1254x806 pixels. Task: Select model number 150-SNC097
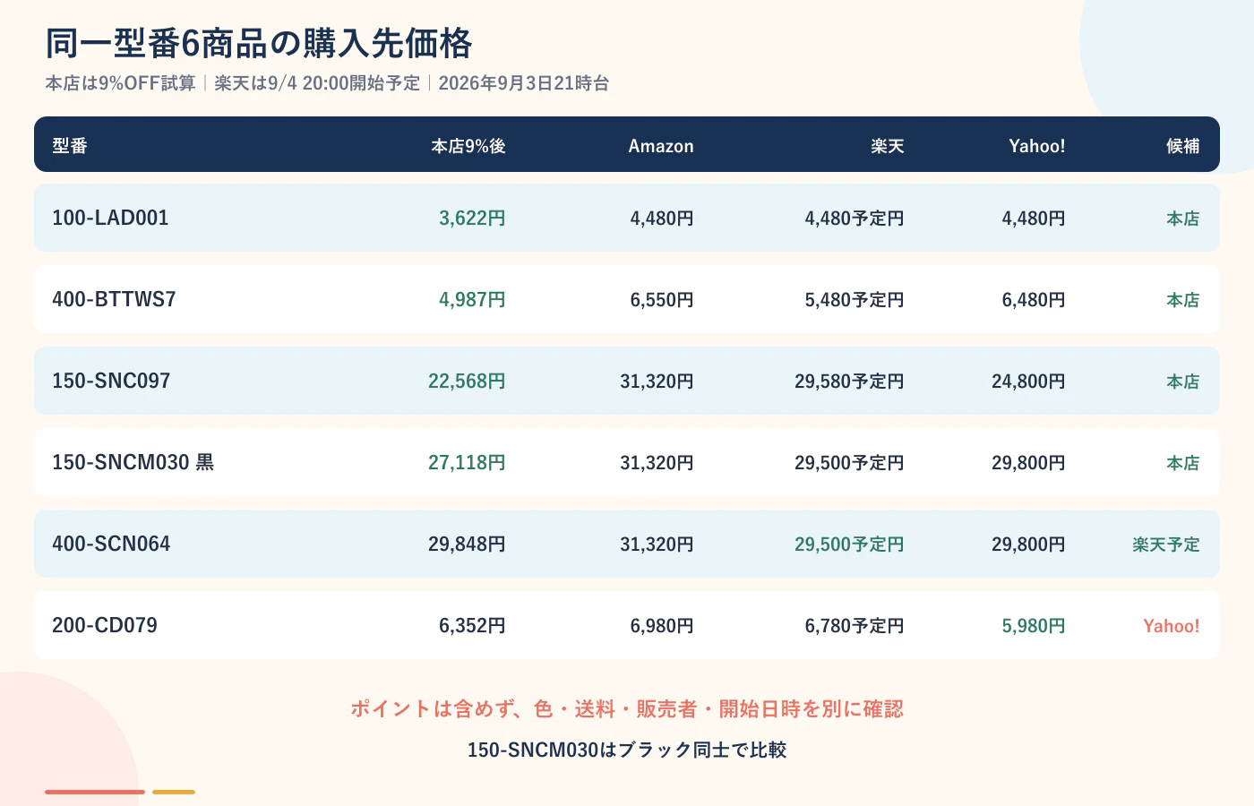111,381
